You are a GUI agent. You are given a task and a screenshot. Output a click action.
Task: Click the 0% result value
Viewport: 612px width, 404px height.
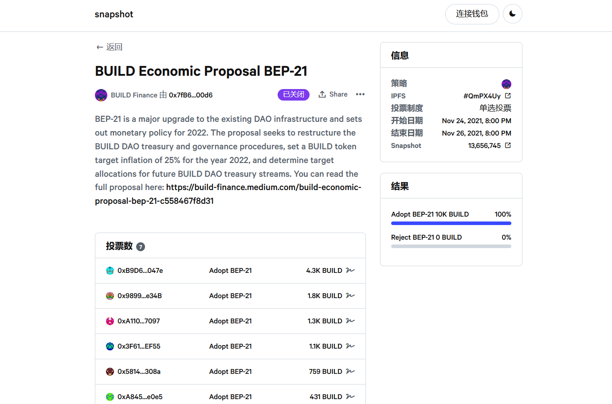click(506, 237)
